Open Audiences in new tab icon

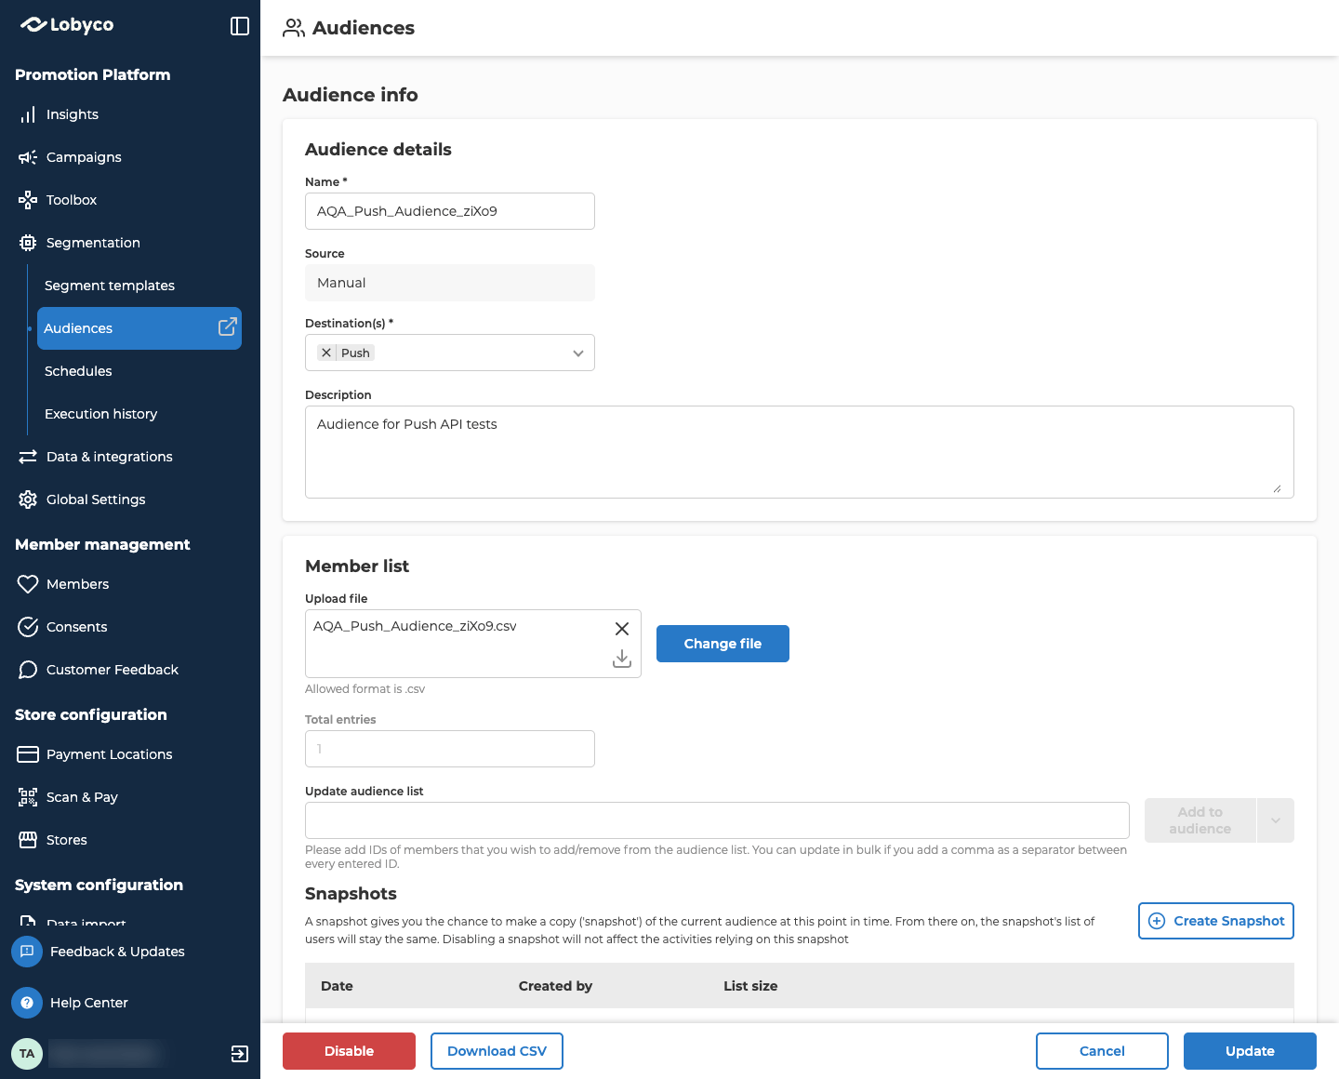(227, 327)
